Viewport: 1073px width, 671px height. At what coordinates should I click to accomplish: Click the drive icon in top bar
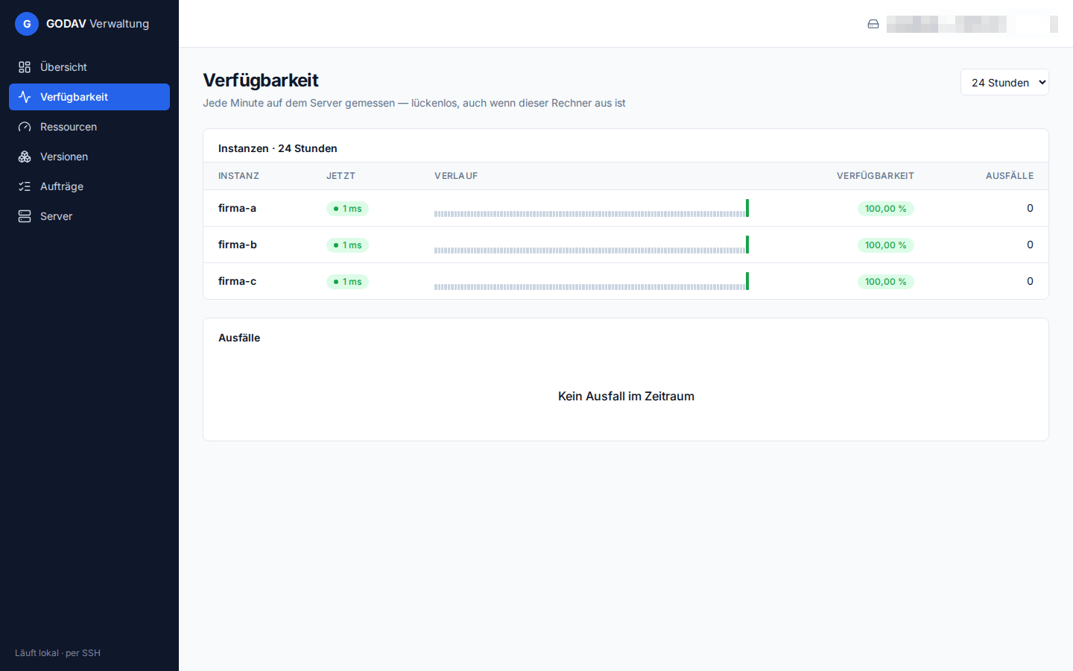873,24
